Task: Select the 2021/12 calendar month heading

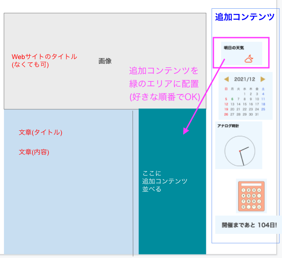Action: (x=244, y=79)
